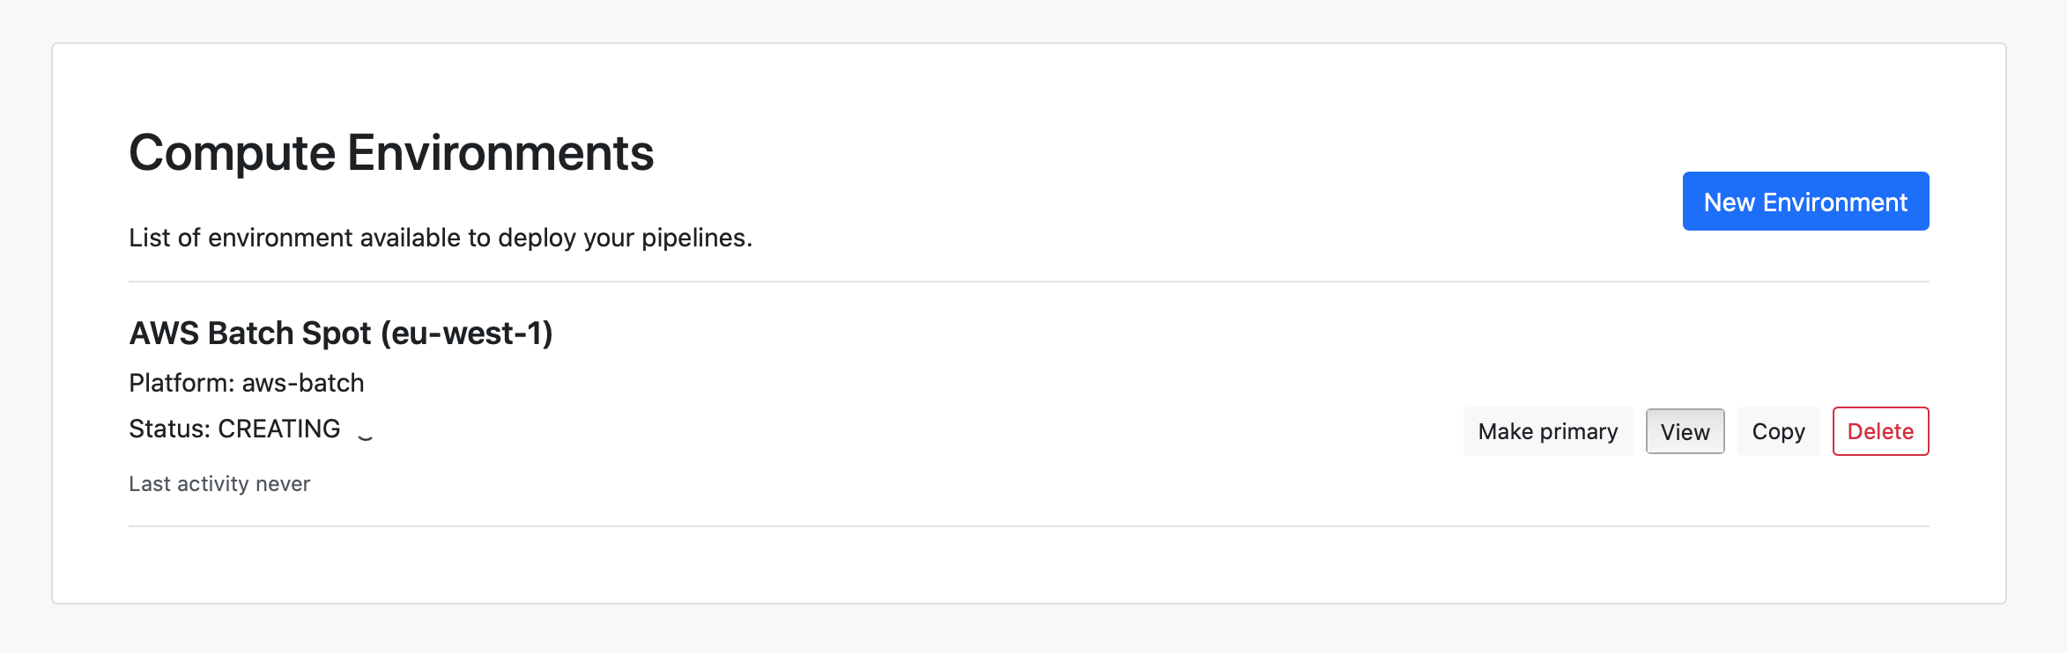The width and height of the screenshot is (2067, 653).
Task: Delete the AWS Batch Spot environment
Action: pos(1880,431)
